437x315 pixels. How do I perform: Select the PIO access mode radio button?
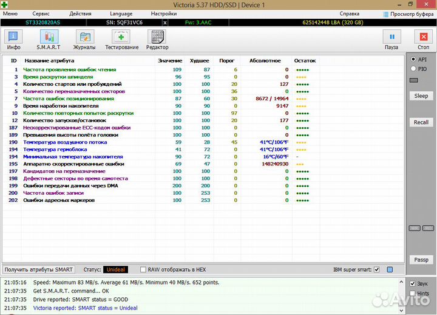coord(413,69)
